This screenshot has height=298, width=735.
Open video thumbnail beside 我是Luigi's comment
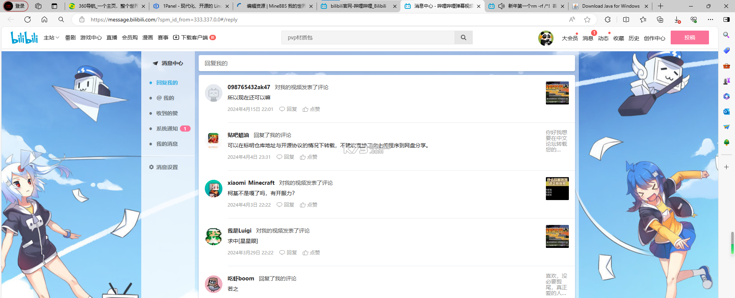click(x=557, y=236)
